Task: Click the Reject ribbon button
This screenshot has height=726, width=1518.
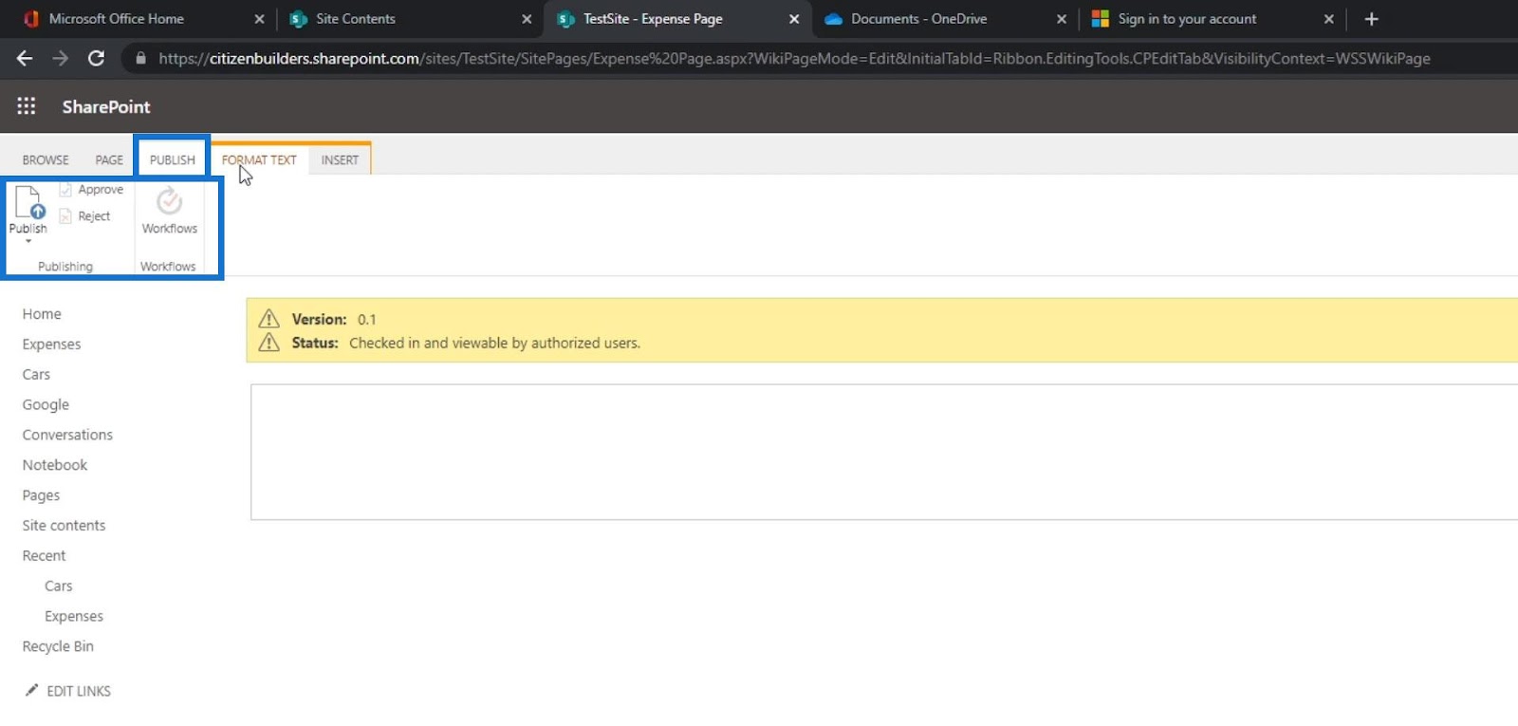Action: click(84, 216)
